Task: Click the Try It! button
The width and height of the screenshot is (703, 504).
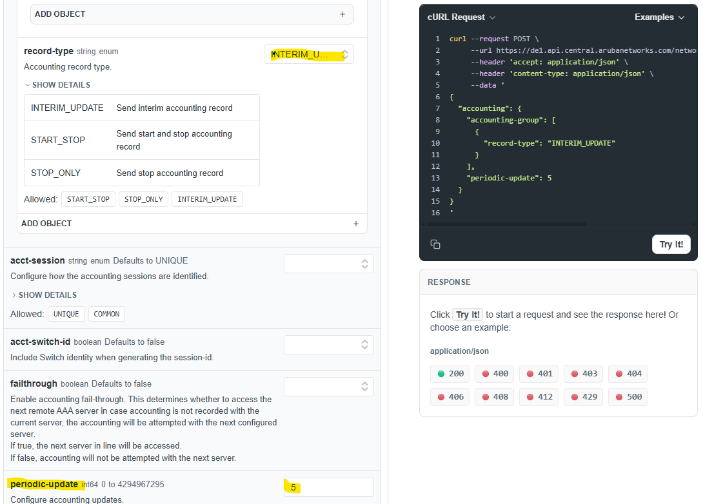Action: (671, 245)
